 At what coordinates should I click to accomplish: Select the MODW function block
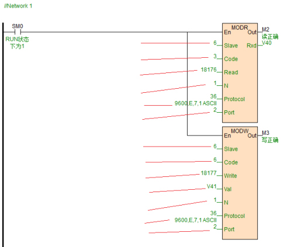click(240, 183)
